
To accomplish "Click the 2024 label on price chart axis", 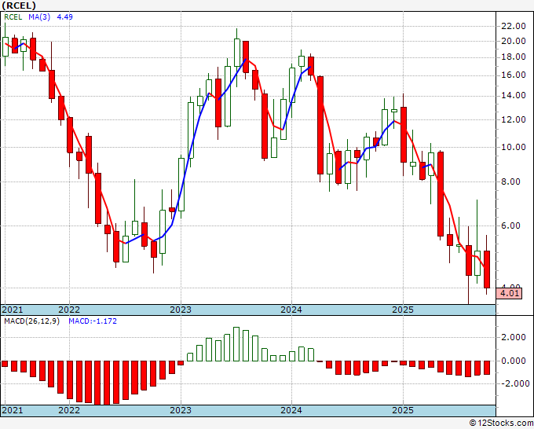I will [x=291, y=310].
